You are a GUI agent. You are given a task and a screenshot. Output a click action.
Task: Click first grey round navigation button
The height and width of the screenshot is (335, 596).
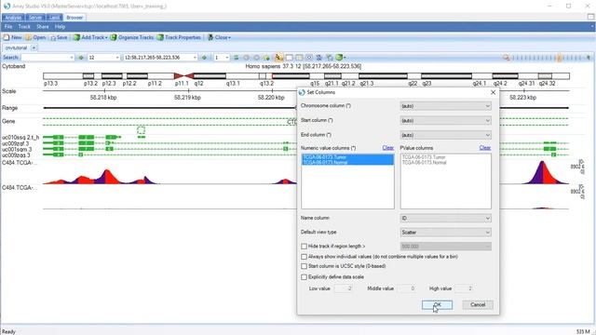[246, 58]
